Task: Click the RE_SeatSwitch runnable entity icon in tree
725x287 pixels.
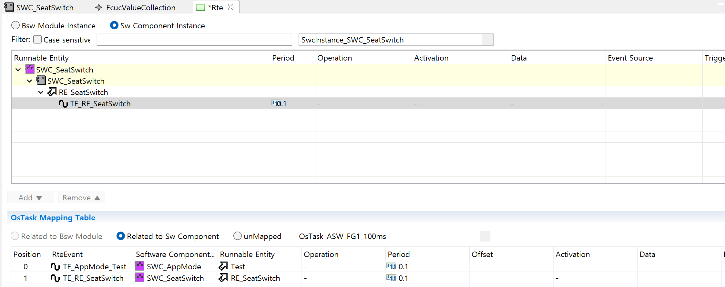Action: [x=52, y=92]
